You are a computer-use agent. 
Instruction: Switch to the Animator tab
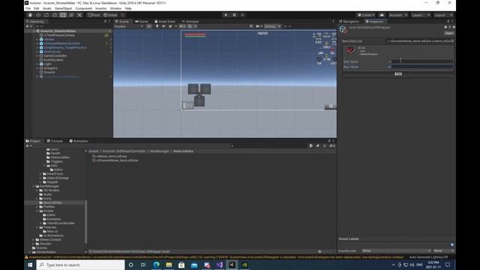(190, 22)
